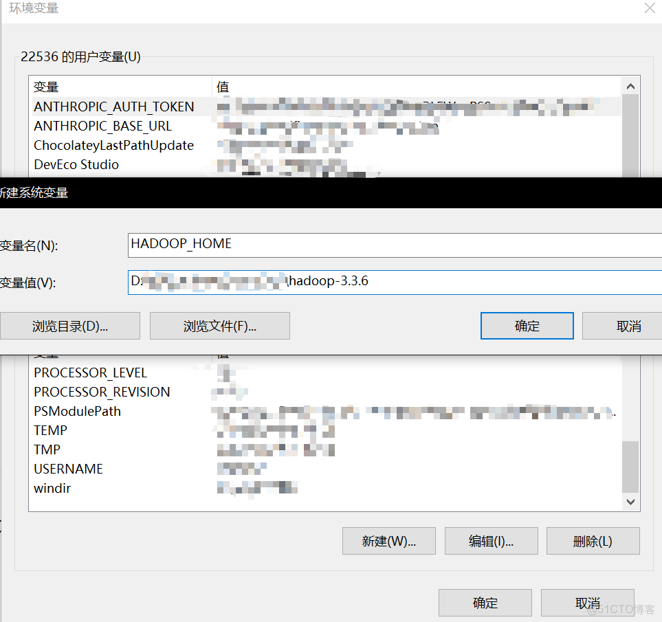Select the TEMP variable row
This screenshot has height=622, width=662.
pos(50,430)
